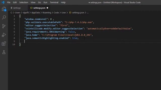Open the Selection menu
The height and width of the screenshot is (90, 161).
[x=24, y=2]
